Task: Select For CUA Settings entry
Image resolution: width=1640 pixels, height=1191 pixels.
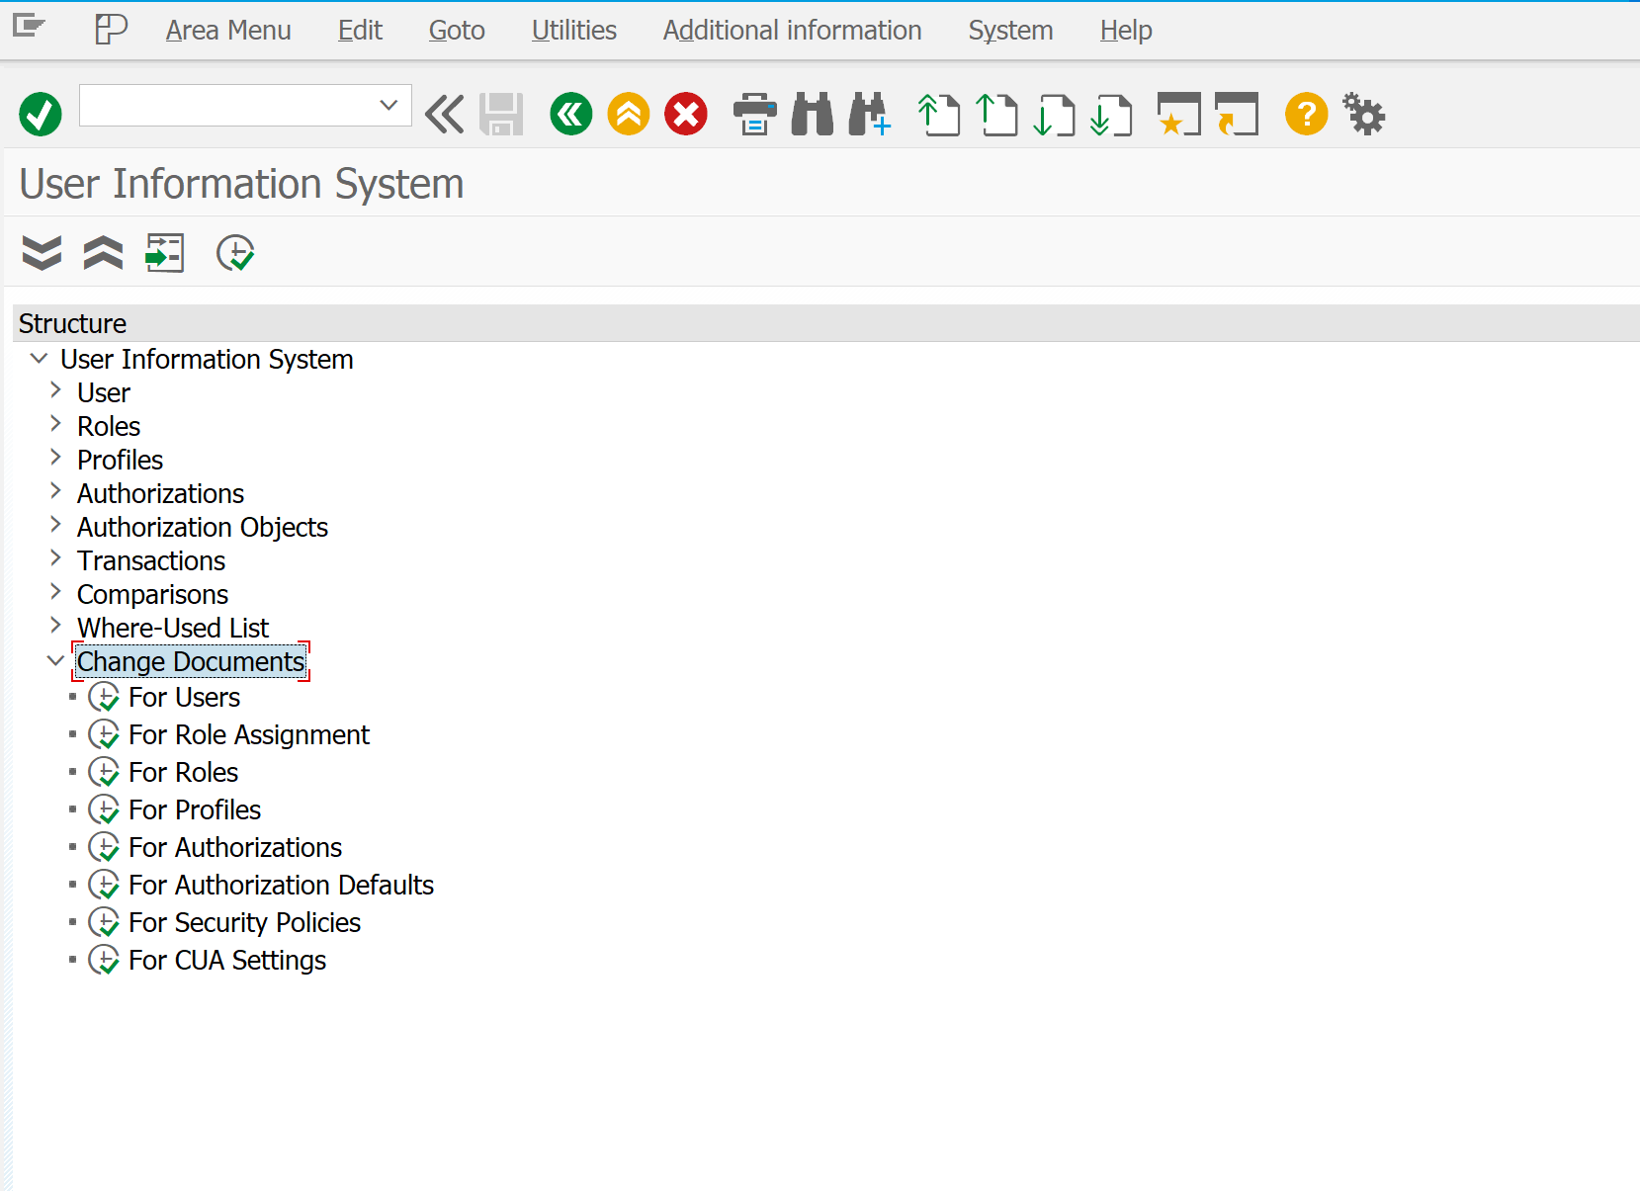Action: [x=227, y=961]
